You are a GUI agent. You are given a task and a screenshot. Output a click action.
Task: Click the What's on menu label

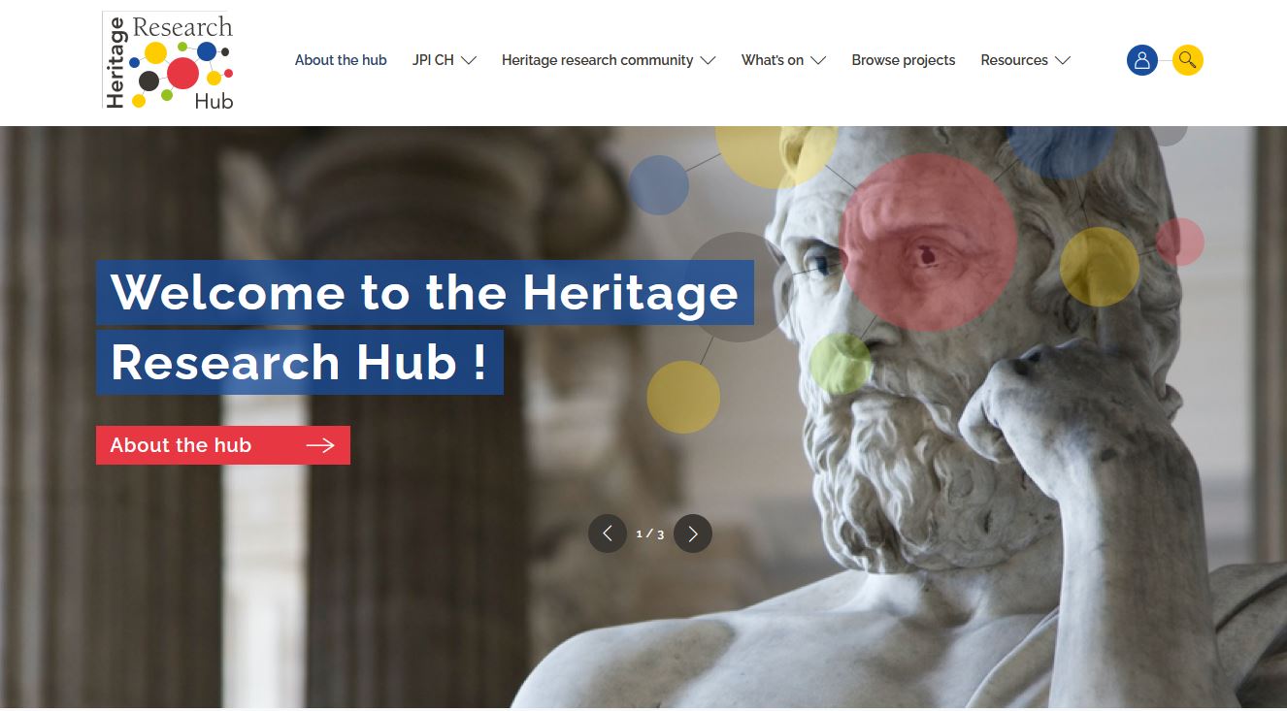(773, 60)
